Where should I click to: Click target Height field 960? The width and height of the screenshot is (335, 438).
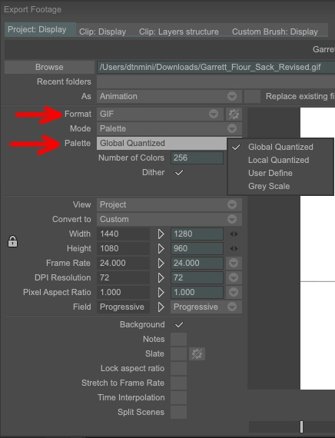pos(197,249)
